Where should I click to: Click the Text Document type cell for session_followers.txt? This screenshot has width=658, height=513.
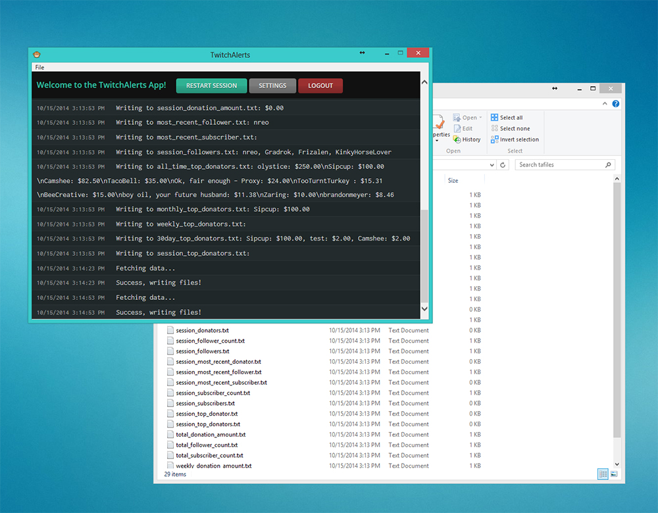(409, 351)
